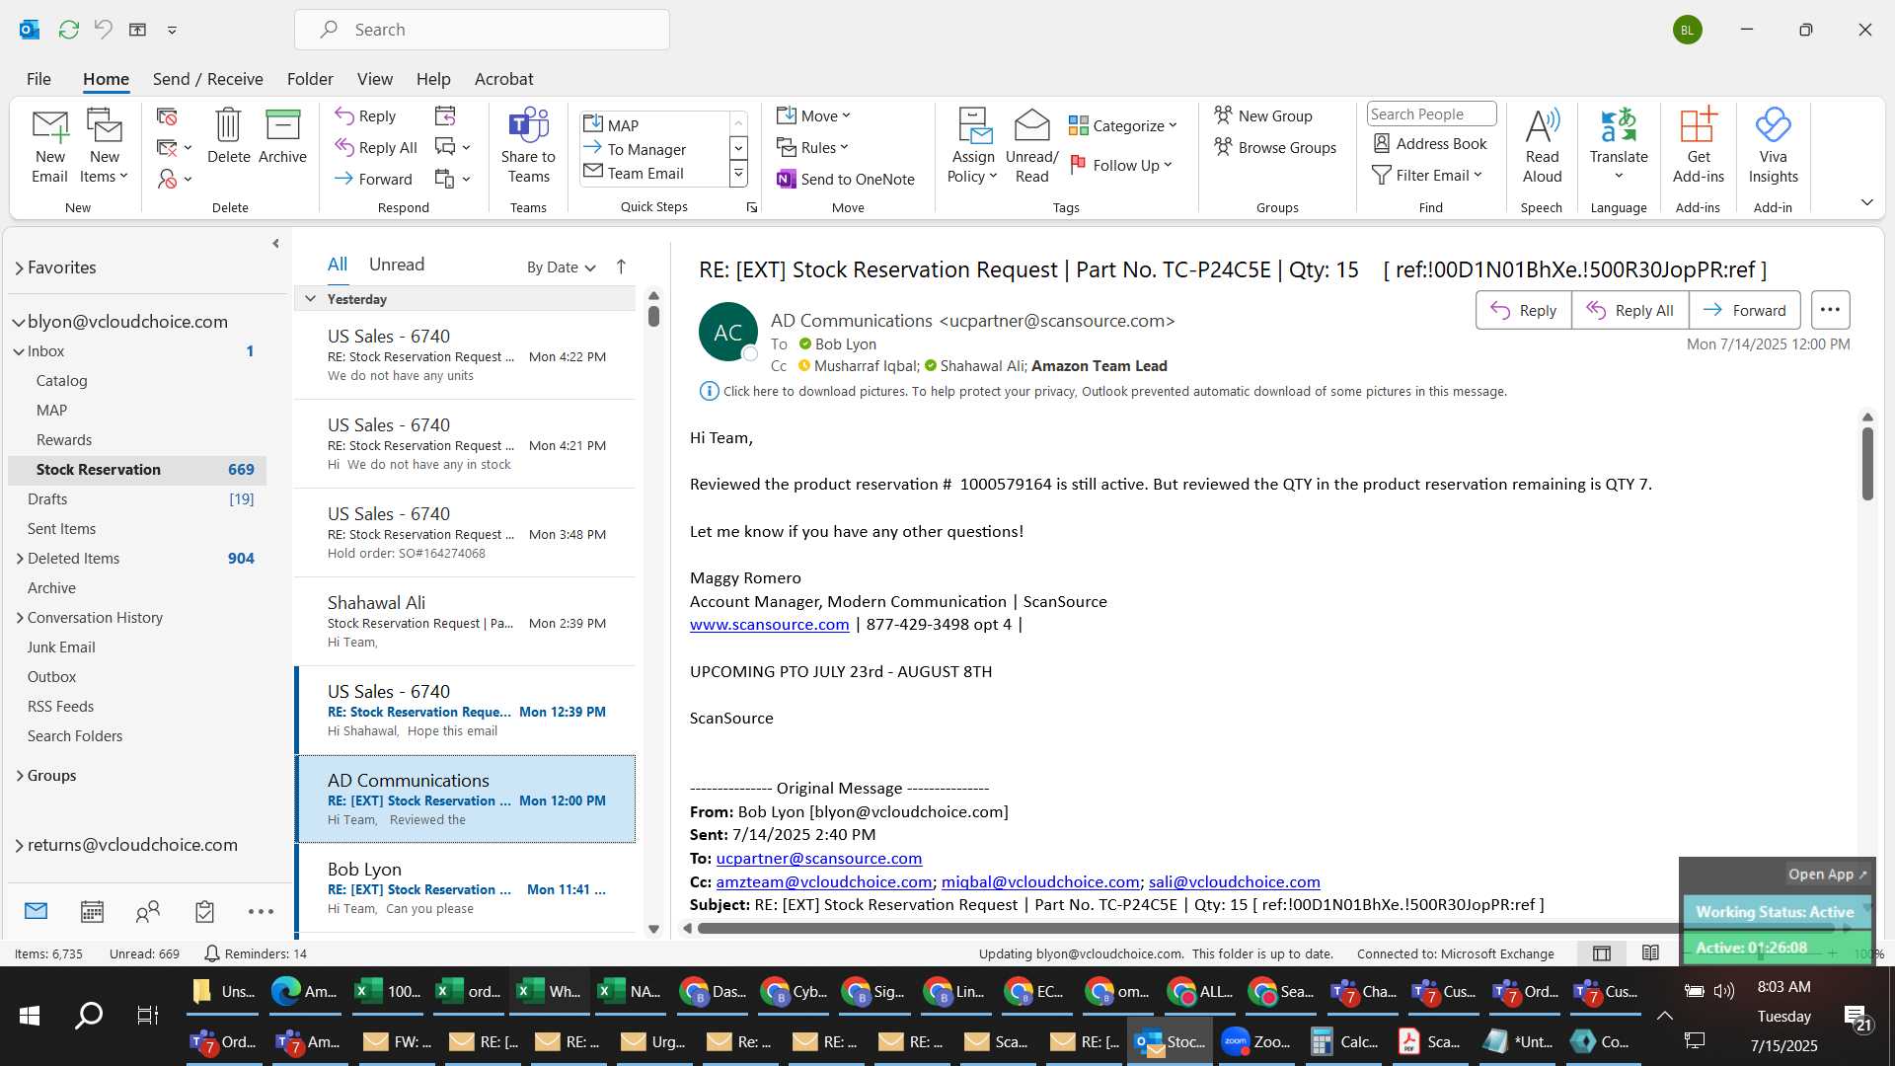Image resolution: width=1895 pixels, height=1066 pixels.
Task: Open the New Items button
Action: point(104,146)
